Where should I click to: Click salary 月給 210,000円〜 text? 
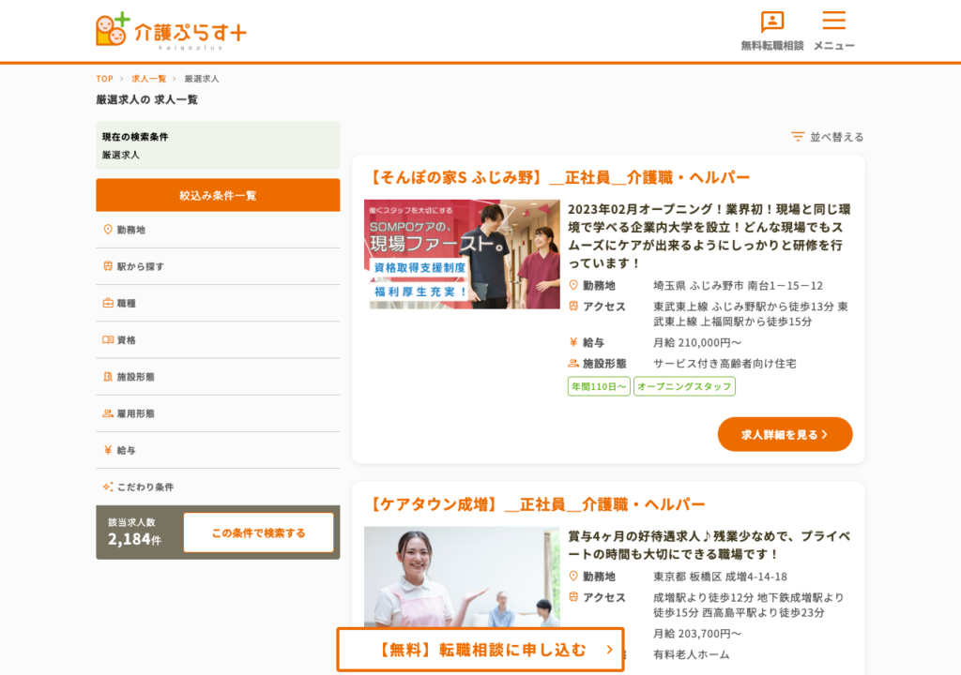697,342
